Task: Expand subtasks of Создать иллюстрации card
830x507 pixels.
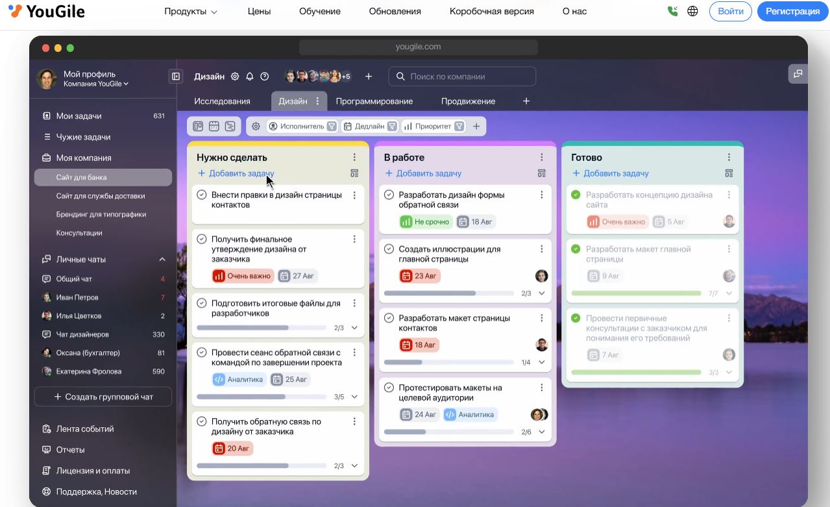Action: (x=542, y=293)
